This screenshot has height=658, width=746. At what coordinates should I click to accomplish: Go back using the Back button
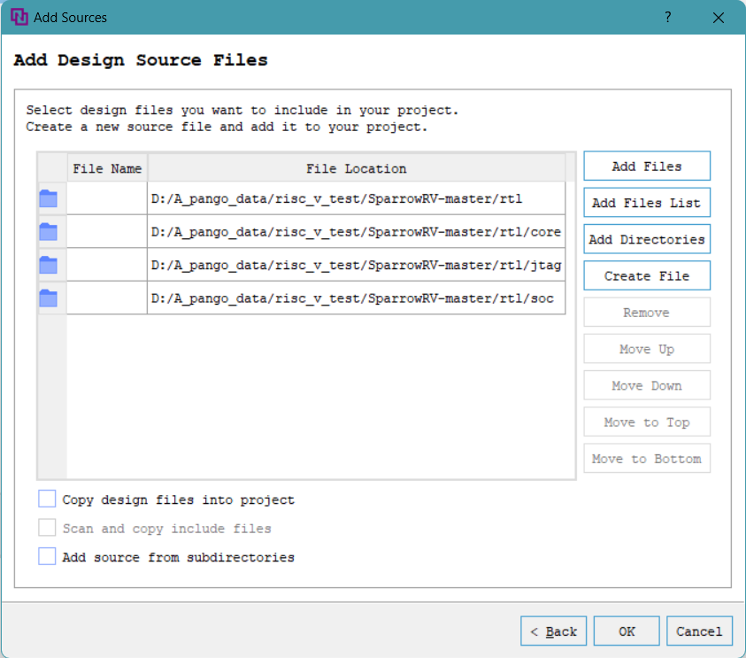[x=553, y=631]
